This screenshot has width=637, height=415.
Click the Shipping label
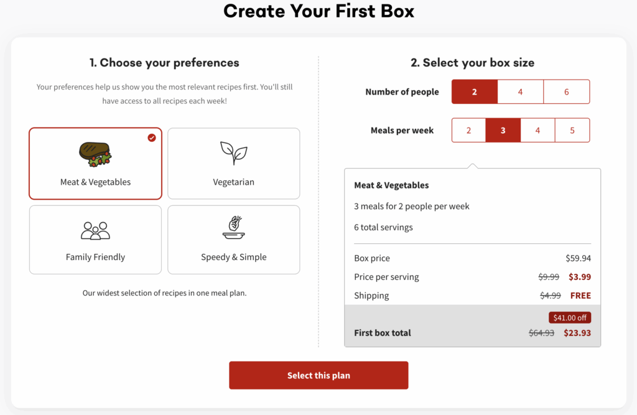(371, 296)
